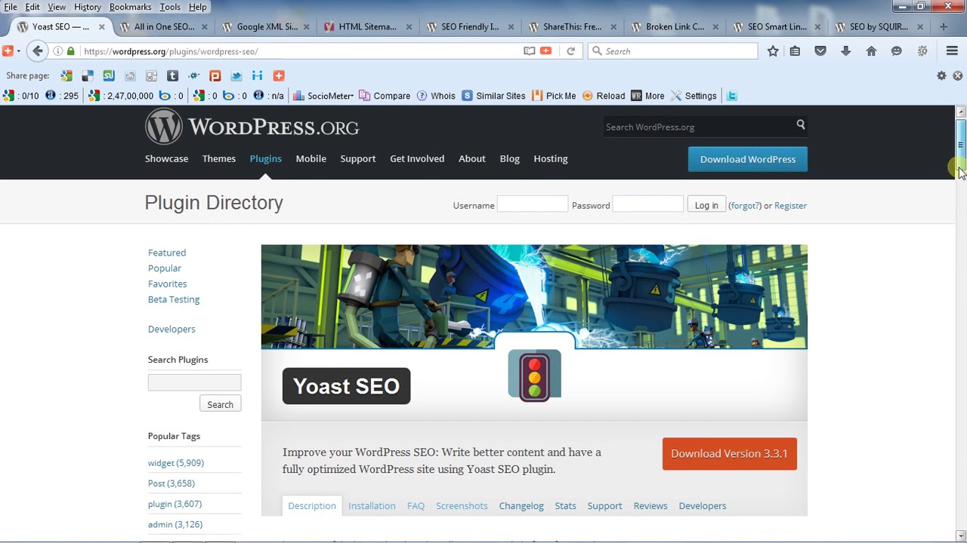Viewport: 967px width, 543px height.
Task: Focus the Search Plugins text box
Action: tap(194, 382)
